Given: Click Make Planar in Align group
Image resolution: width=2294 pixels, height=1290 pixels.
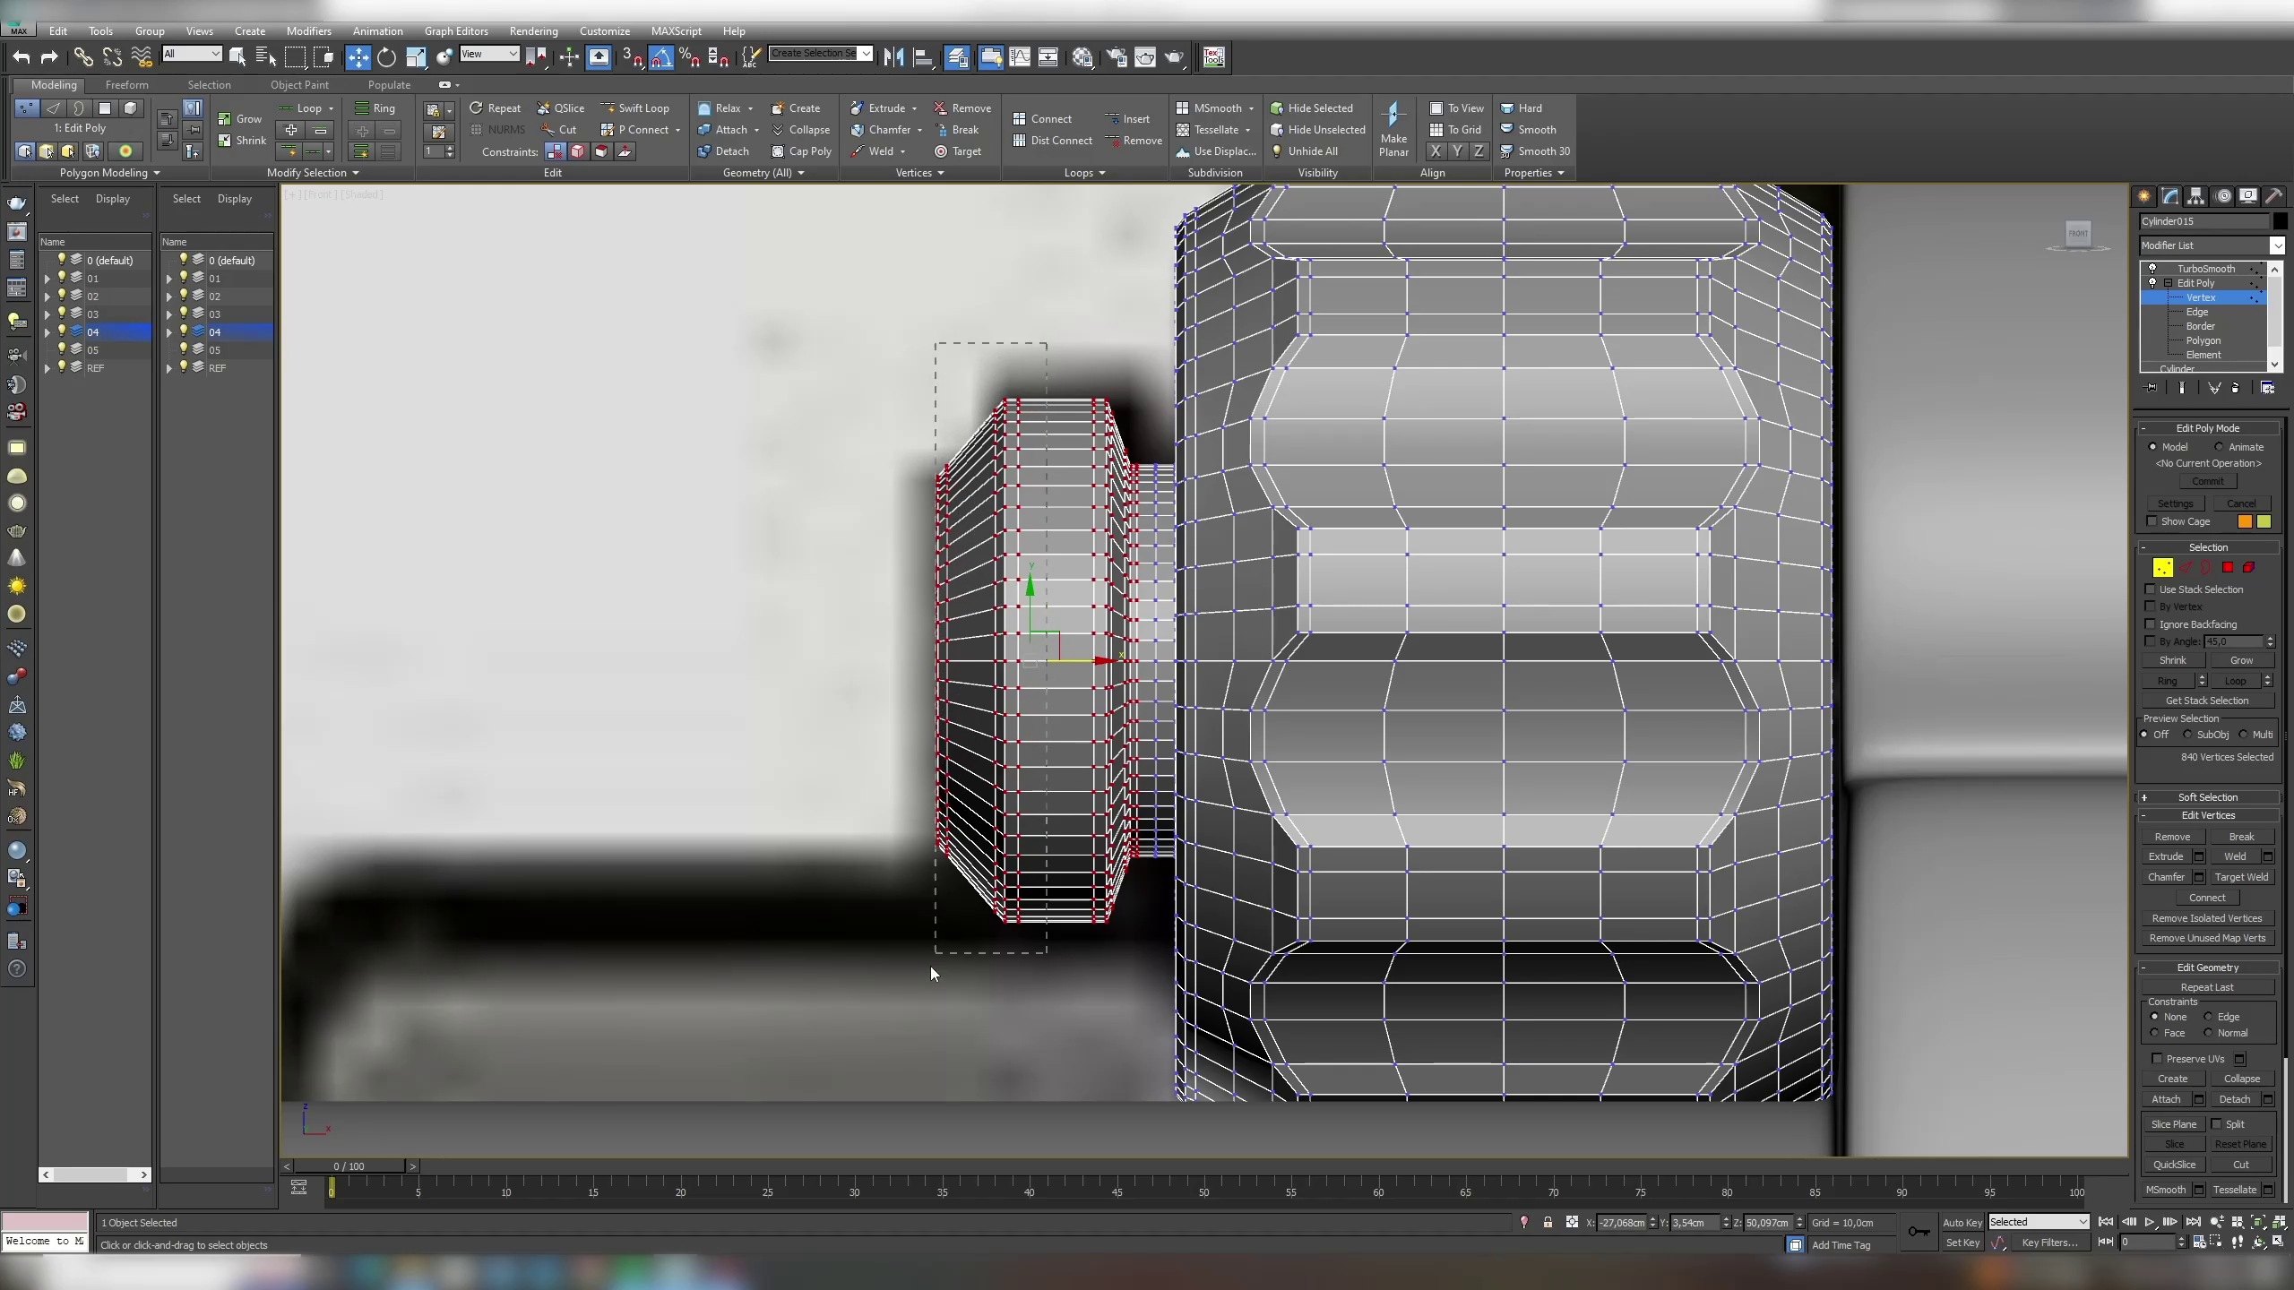Looking at the screenshot, I should click(x=1393, y=130).
